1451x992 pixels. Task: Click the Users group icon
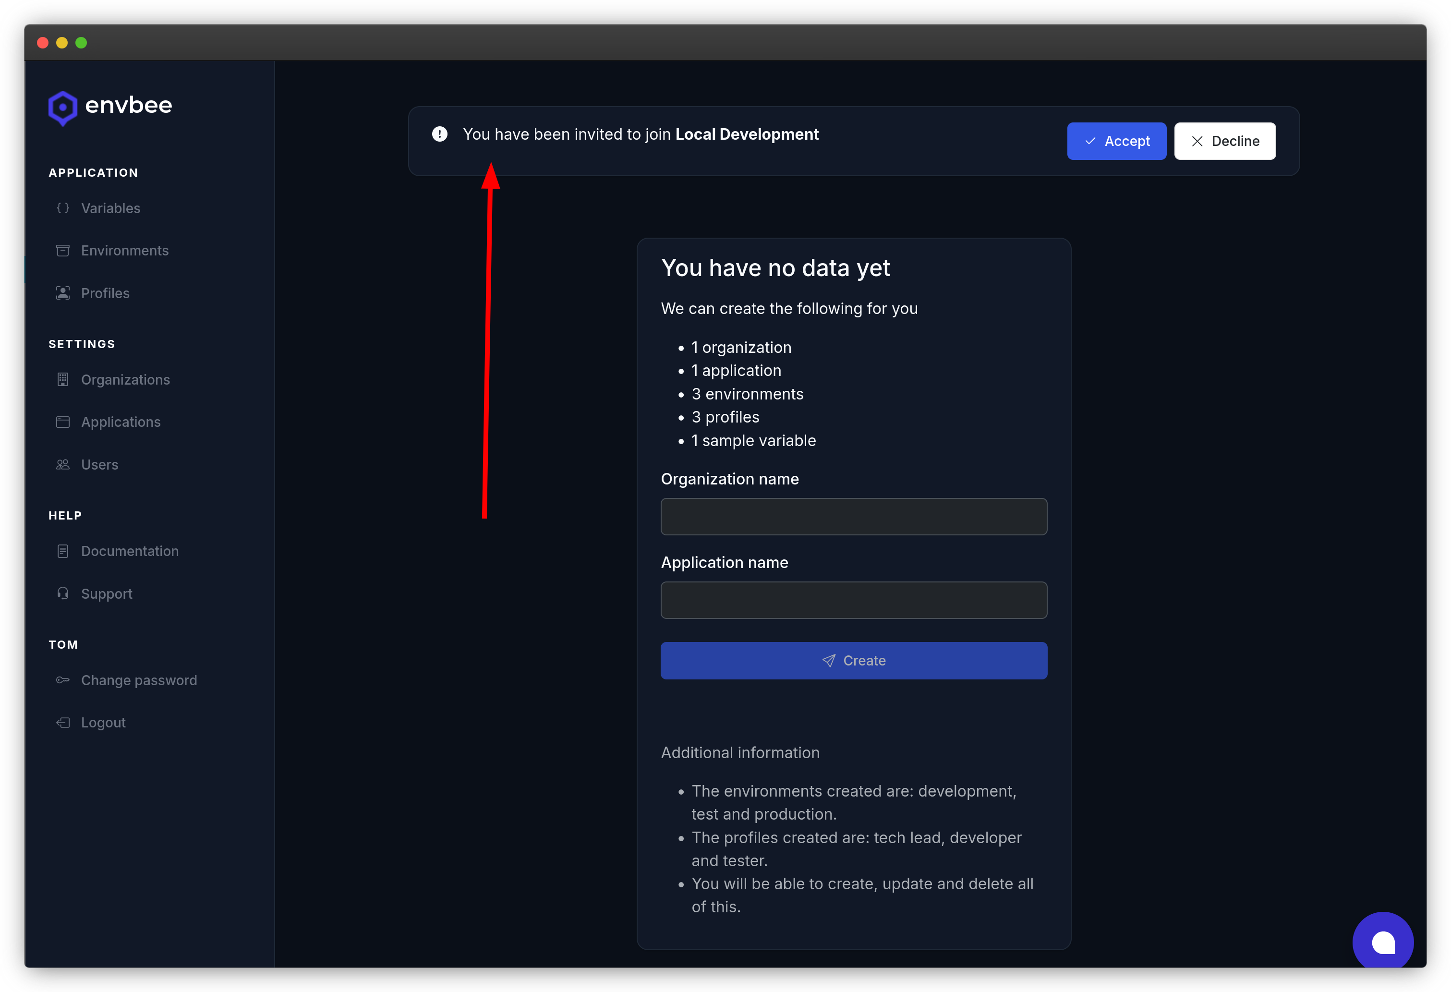pos(63,464)
